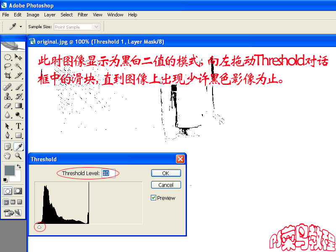The image size is (336, 252).
Task: Select the Clone Stamp tool
Action: [8, 97]
